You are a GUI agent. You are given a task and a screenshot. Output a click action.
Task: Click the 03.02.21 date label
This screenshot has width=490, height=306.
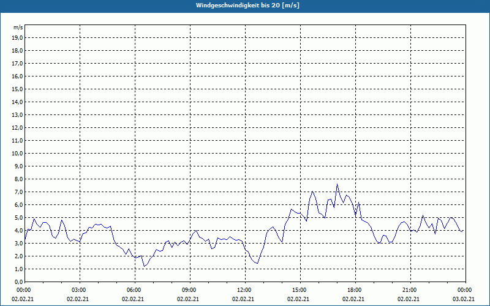coord(464,299)
